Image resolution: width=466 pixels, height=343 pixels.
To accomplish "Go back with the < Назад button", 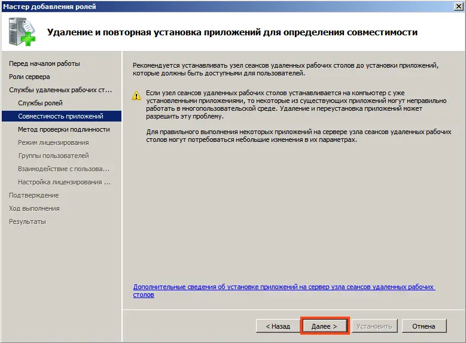I will pos(278,326).
